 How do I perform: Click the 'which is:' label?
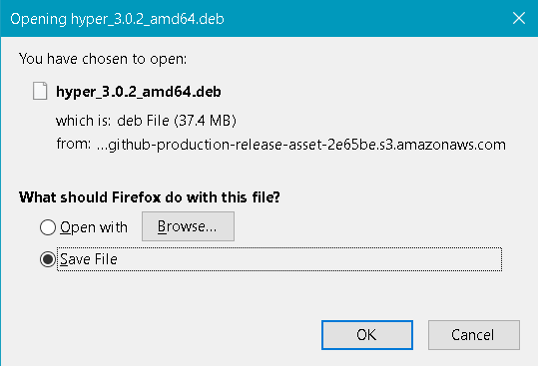(84, 121)
